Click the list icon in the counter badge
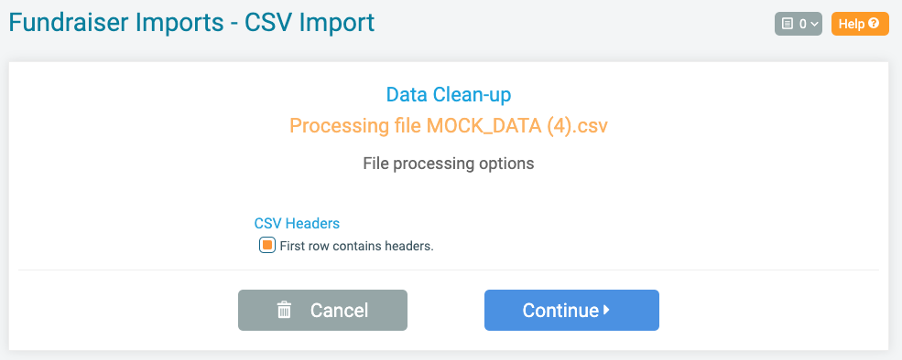The height and width of the screenshot is (360, 902). 788,24
